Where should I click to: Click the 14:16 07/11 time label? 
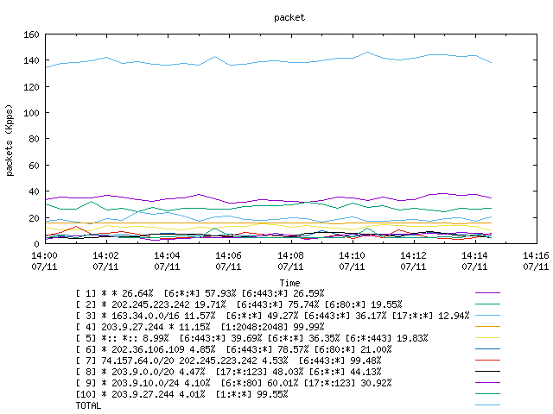pyautogui.click(x=536, y=260)
